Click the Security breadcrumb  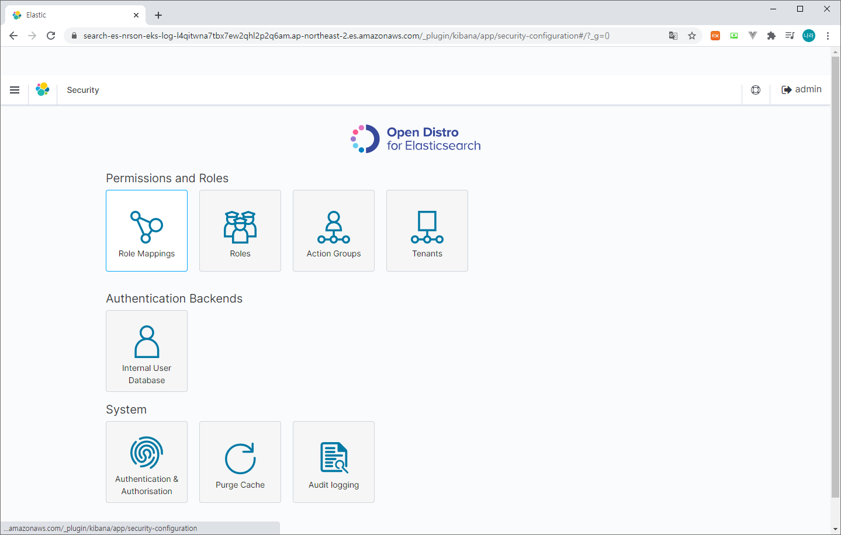(83, 90)
